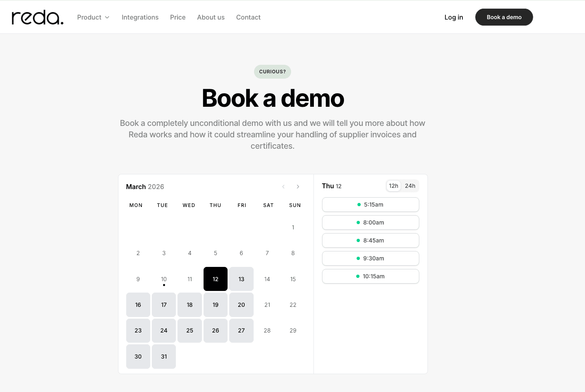Screen dimensions: 585x392
Task: Pick March 17 on the calendar
Action: pyautogui.click(x=164, y=305)
